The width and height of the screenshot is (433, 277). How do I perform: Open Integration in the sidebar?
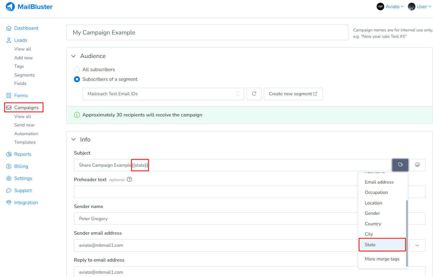click(26, 203)
